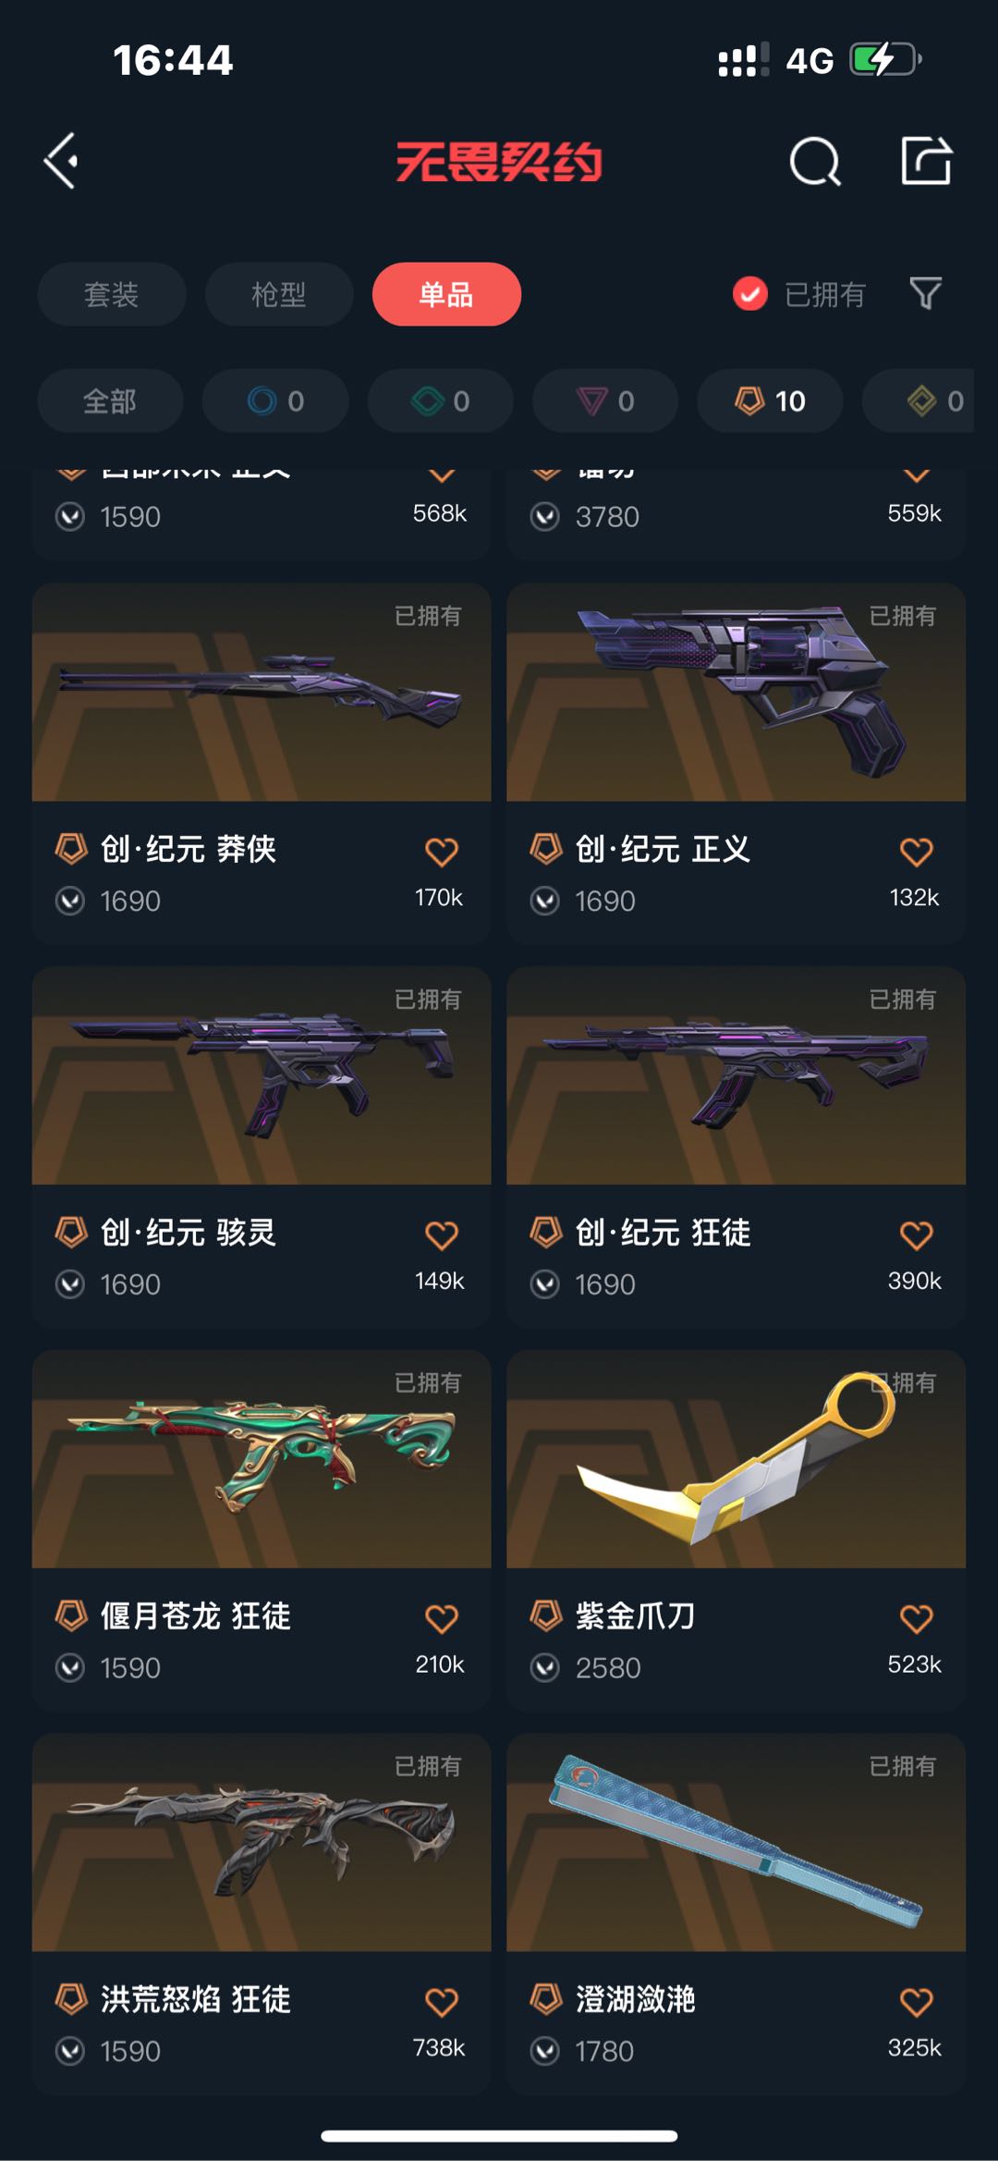Screen dimensions: 998x2161
Task: Open 创·纪元 正义 revolver thumbnail
Action: [x=736, y=692]
